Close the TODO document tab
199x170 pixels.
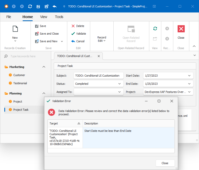(x=99, y=56)
